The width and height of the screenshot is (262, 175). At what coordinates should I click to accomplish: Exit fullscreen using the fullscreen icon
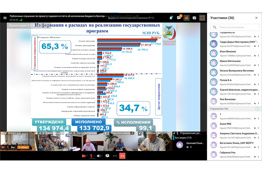tap(202, 18)
